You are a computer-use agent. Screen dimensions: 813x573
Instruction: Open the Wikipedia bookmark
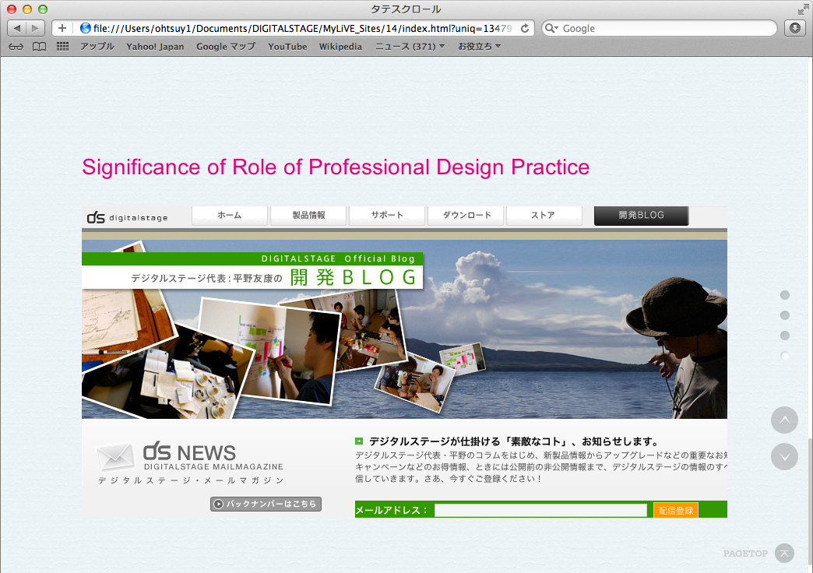click(340, 46)
